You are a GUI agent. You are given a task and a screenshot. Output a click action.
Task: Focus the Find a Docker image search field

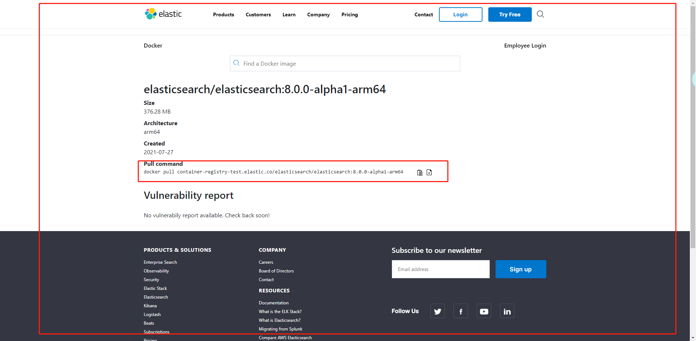(x=345, y=63)
